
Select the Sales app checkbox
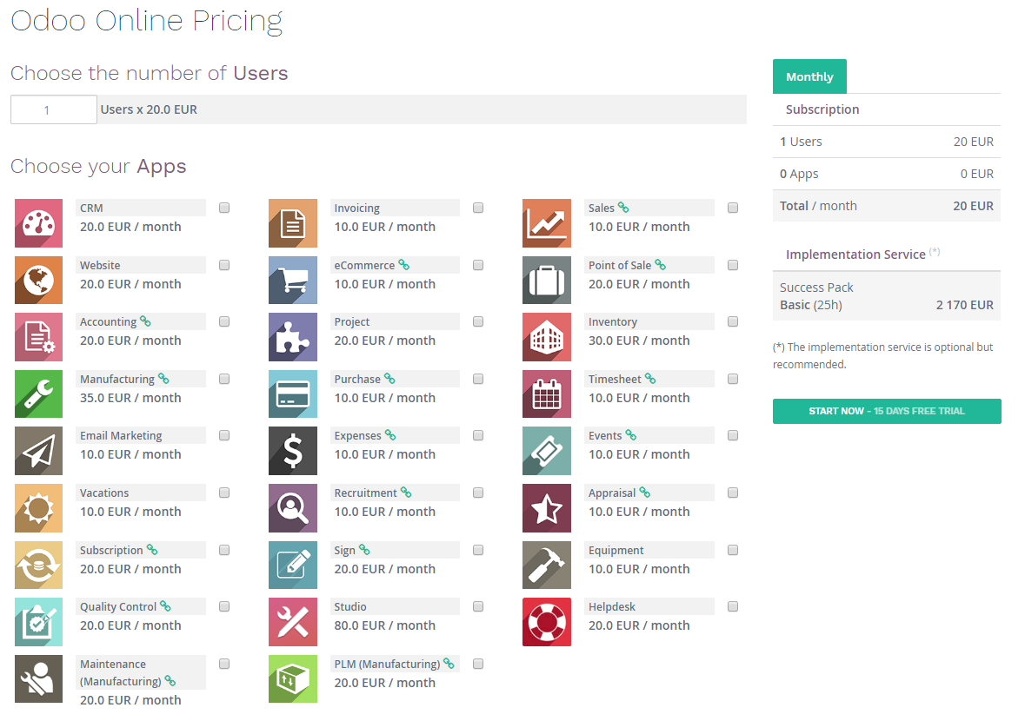pyautogui.click(x=733, y=208)
